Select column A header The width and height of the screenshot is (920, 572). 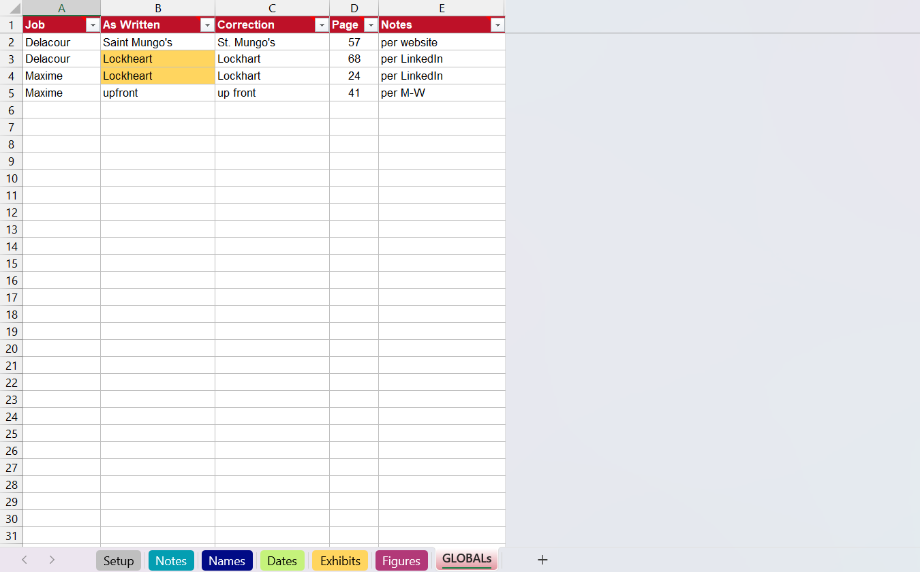point(61,8)
